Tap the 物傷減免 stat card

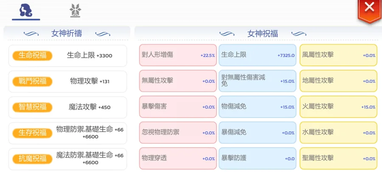point(257,107)
